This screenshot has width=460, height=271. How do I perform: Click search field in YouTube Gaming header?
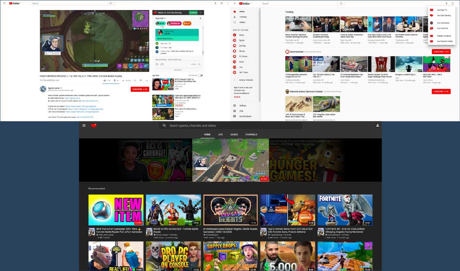tap(231, 126)
